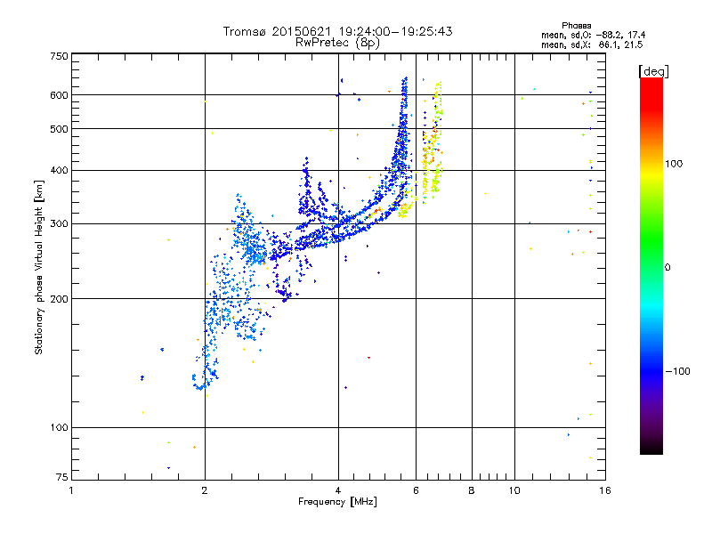Click the y-axis tick label '600'

click(59, 95)
